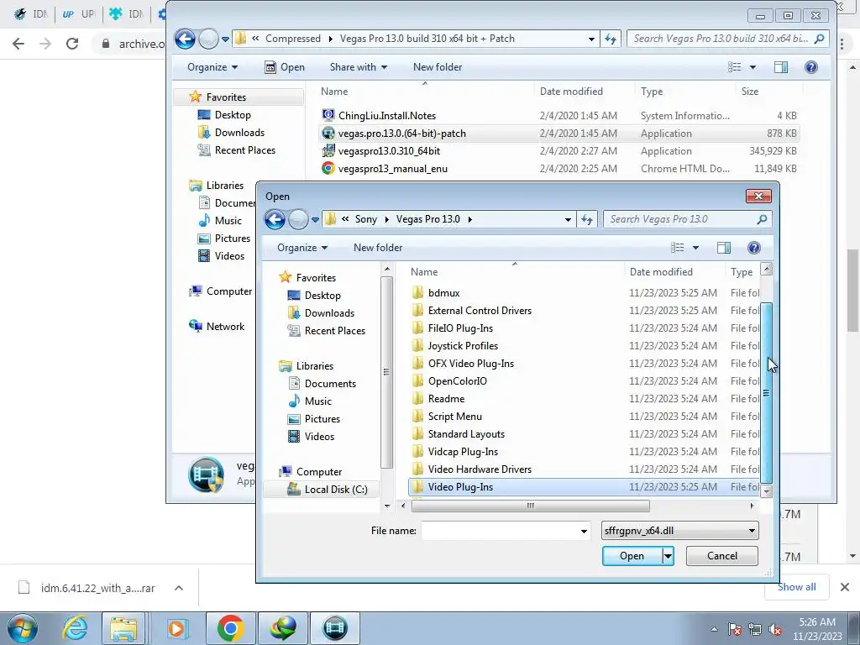Viewport: 860px width, 645px height.
Task: Click New folder in the Explorer toolbar
Action: click(437, 67)
